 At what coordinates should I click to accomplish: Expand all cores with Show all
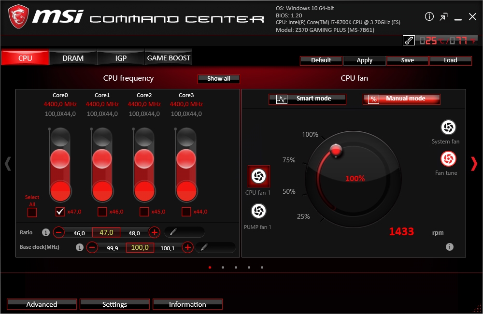[218, 79]
